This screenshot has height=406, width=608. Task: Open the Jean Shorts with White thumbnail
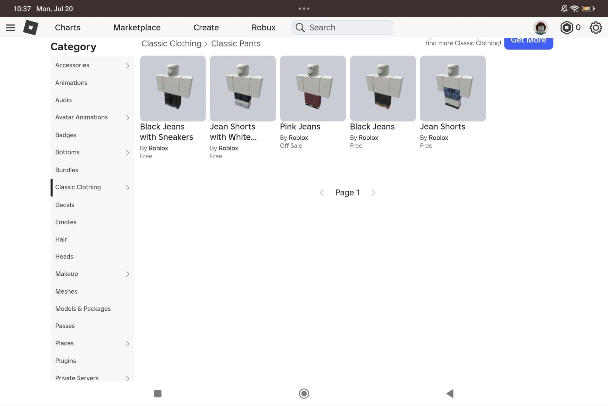(x=243, y=88)
